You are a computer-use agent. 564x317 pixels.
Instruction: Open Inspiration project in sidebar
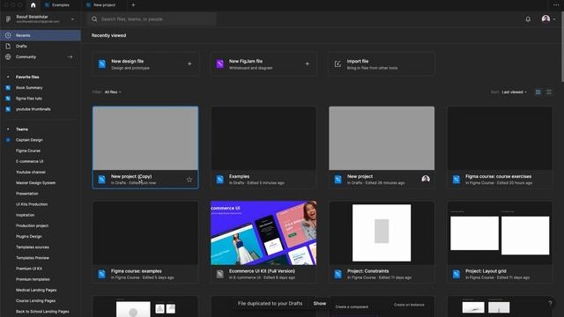(x=26, y=215)
